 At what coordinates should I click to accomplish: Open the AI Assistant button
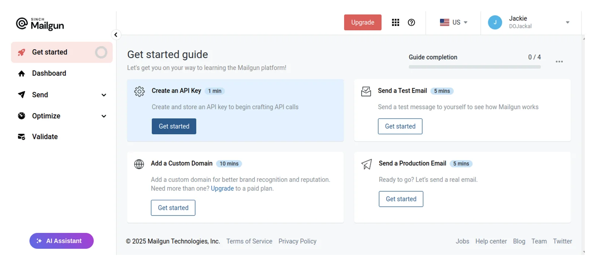pos(61,241)
